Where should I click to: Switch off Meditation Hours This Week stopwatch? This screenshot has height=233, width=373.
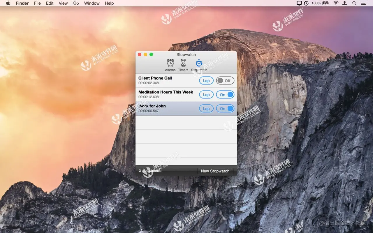(x=225, y=95)
